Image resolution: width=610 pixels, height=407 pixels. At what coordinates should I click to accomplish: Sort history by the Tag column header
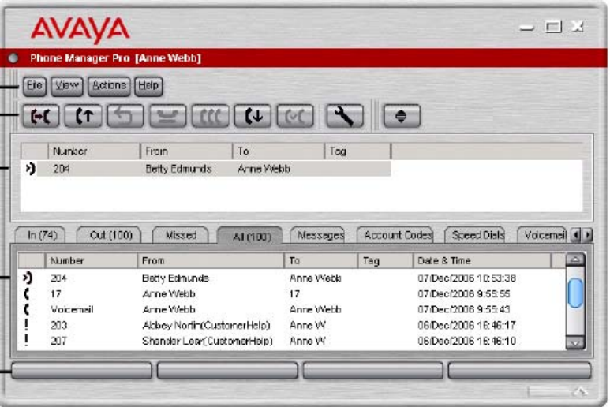coord(385,260)
